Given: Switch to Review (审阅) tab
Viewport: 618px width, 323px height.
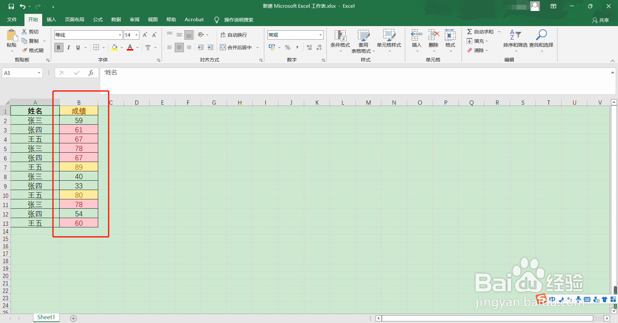Looking at the screenshot, I should click(135, 20).
